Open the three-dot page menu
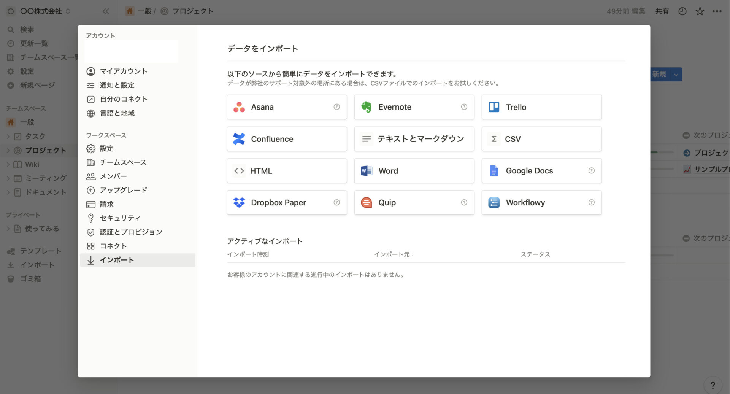Image resolution: width=730 pixels, height=394 pixels. tap(717, 11)
